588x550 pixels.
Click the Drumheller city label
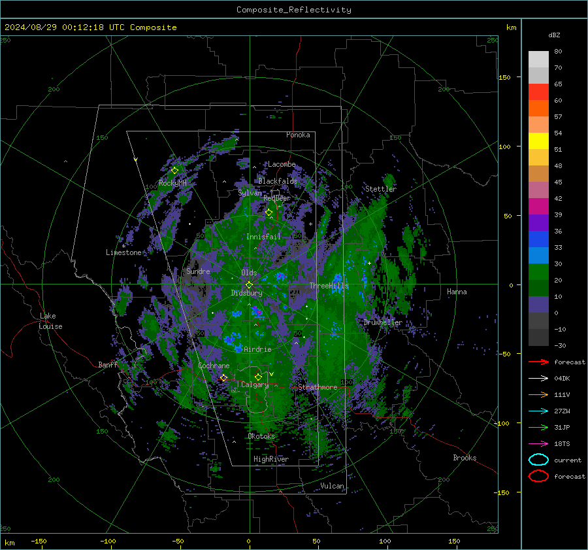pyautogui.click(x=383, y=322)
